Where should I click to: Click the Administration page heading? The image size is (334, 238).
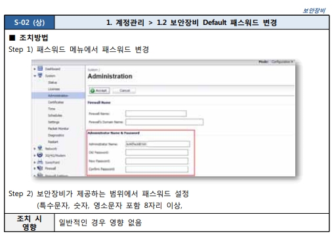tap(110, 76)
